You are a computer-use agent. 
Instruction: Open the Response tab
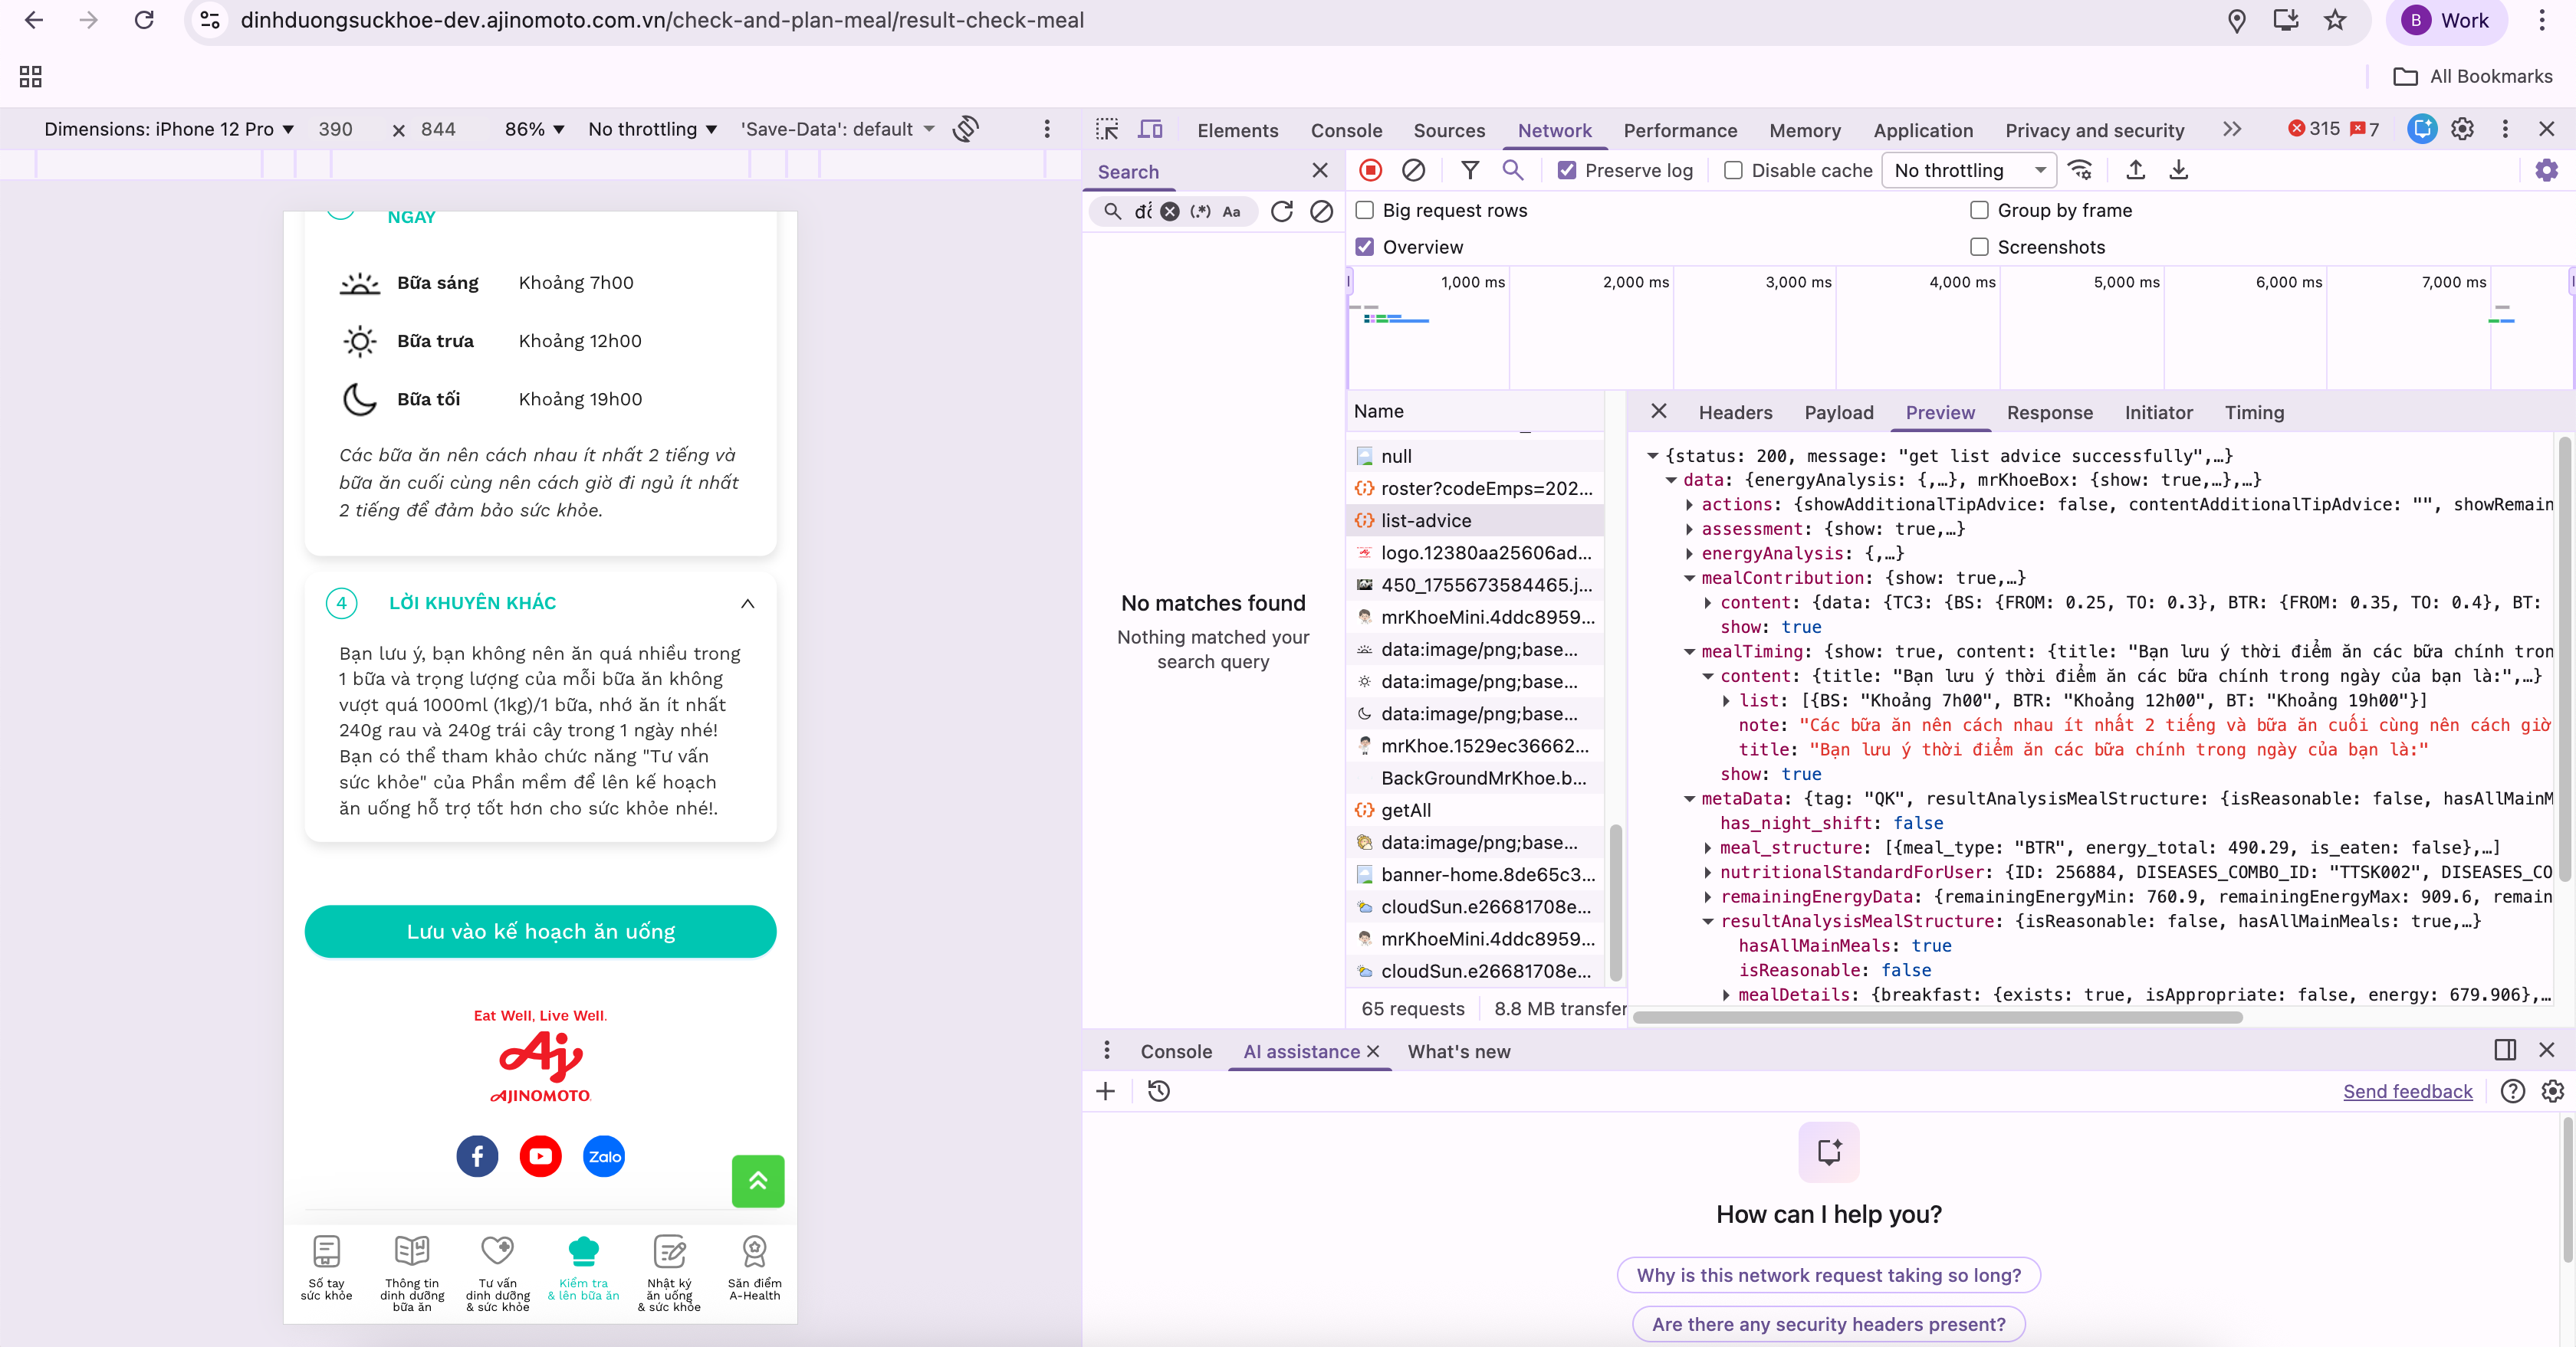coord(2049,413)
